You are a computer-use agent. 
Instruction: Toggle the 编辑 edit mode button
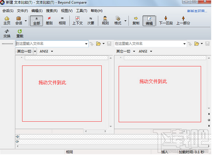tap(149, 21)
